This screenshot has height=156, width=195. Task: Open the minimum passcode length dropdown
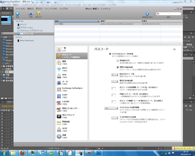click(x=115, y=75)
